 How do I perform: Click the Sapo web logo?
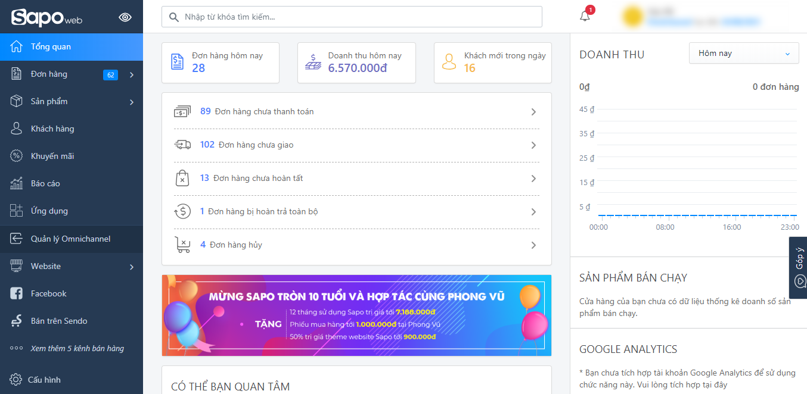[46, 17]
